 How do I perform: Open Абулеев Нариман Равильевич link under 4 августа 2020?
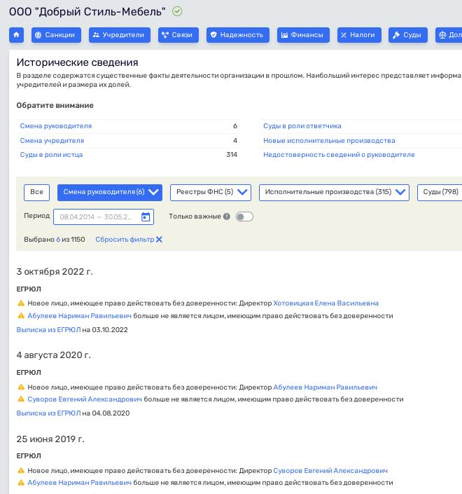(325, 387)
